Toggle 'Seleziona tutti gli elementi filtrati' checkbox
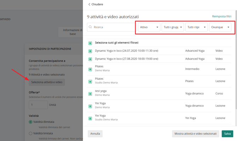Viewport: 237px width, 141px height. (90, 43)
